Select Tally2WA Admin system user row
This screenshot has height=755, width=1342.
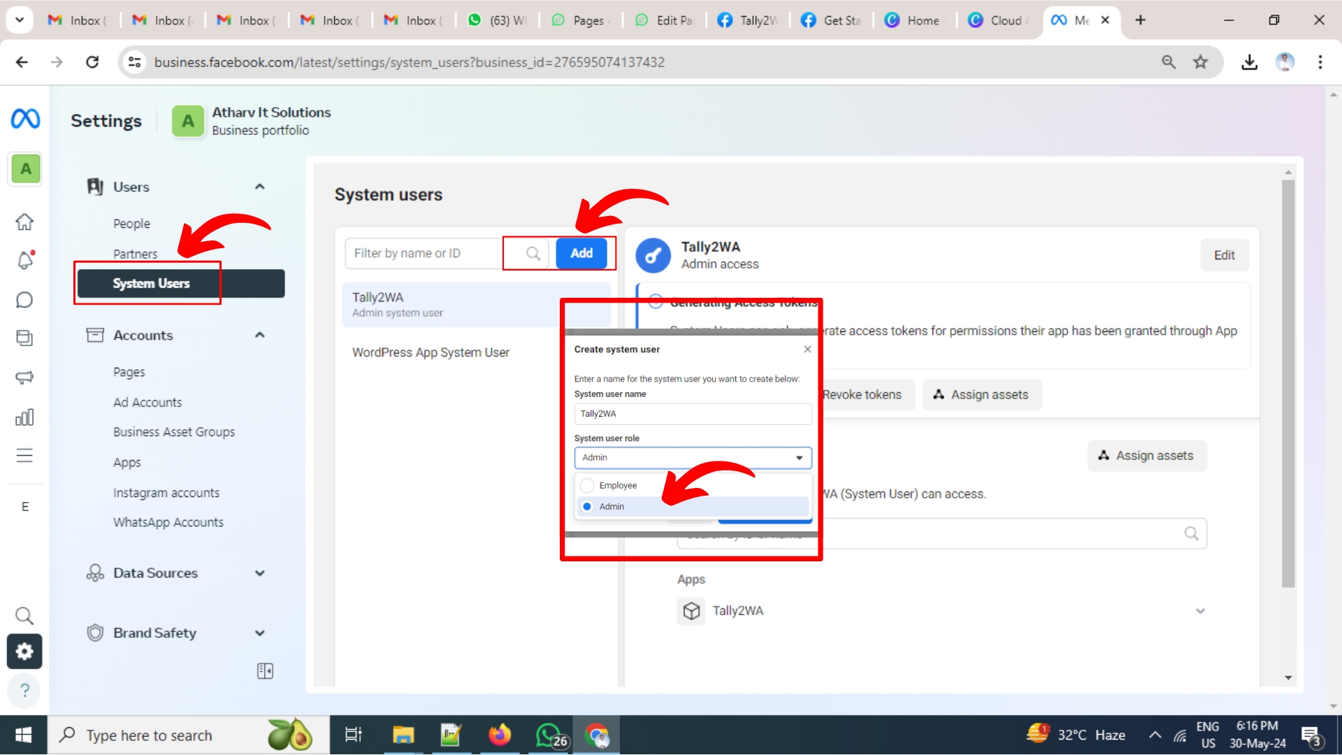tap(476, 305)
